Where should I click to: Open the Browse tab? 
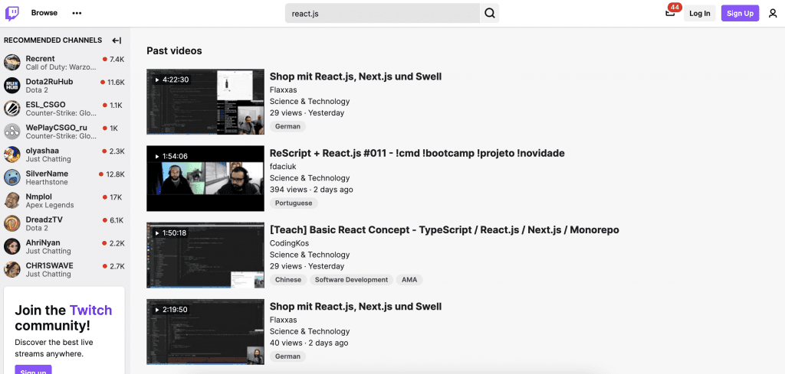44,13
